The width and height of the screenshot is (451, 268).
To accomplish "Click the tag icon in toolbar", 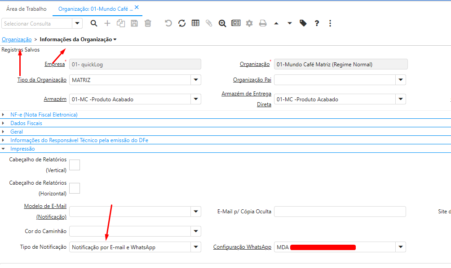I will pyautogui.click(x=303, y=23).
